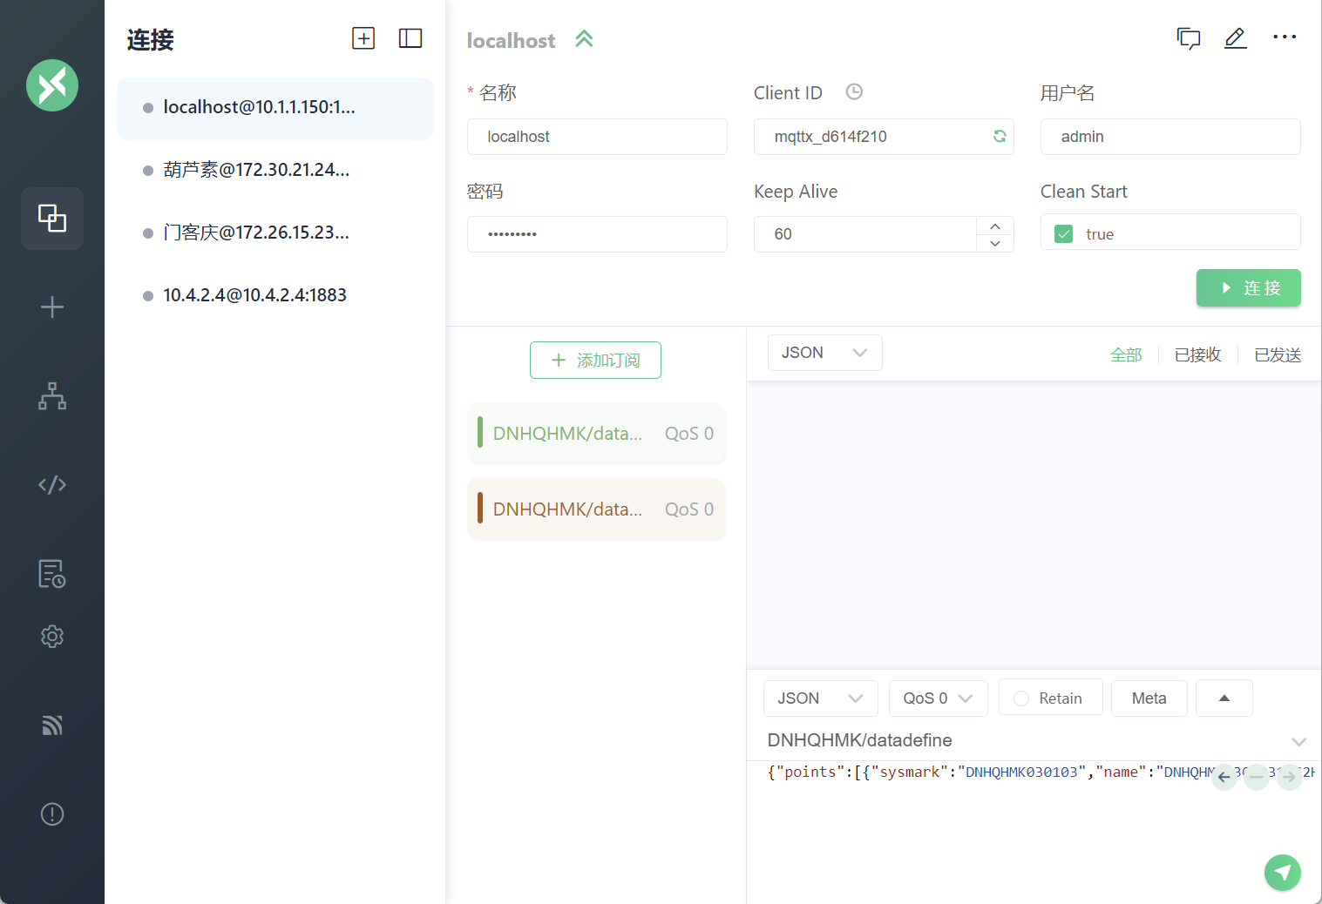1322x904 pixels.
Task: Open the Connections page icon in sidebar
Action: pyautogui.click(x=52, y=219)
